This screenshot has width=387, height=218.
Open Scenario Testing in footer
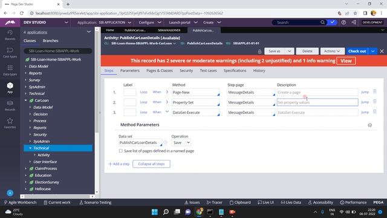point(96,202)
